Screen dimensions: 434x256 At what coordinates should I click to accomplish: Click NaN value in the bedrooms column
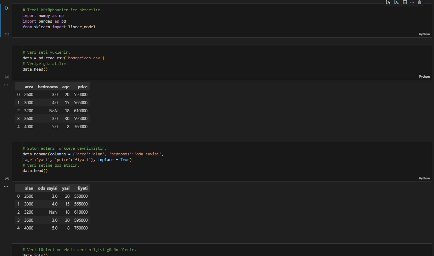53,111
